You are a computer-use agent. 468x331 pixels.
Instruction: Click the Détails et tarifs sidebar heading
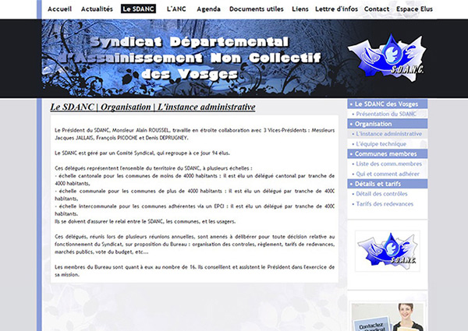[x=388, y=184]
